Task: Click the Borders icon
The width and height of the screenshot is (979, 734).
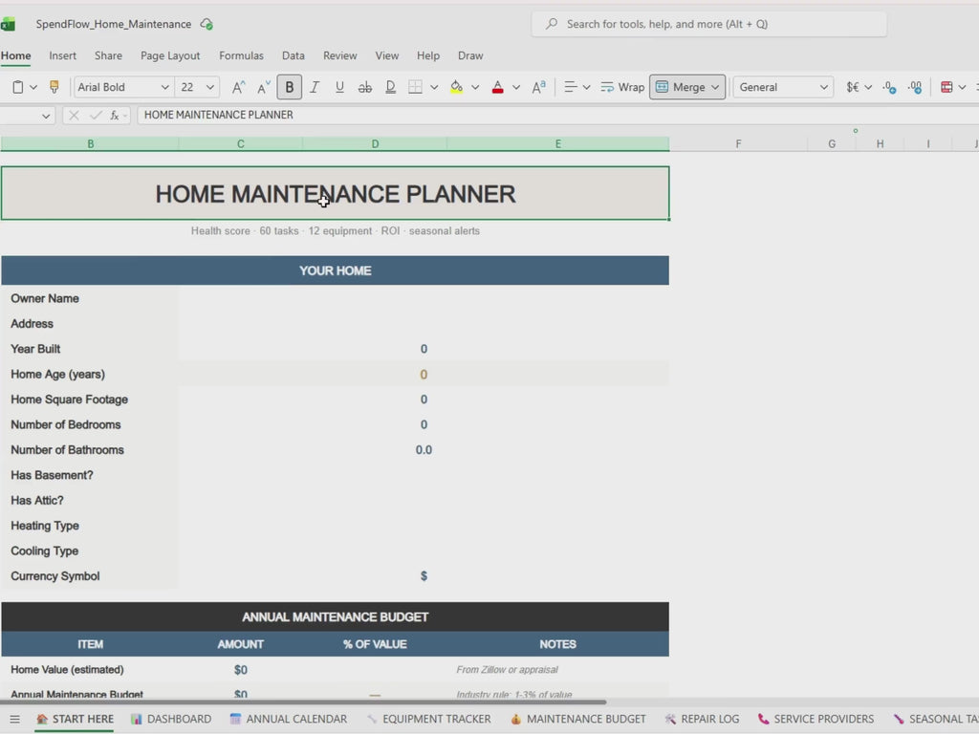Action: pos(415,87)
